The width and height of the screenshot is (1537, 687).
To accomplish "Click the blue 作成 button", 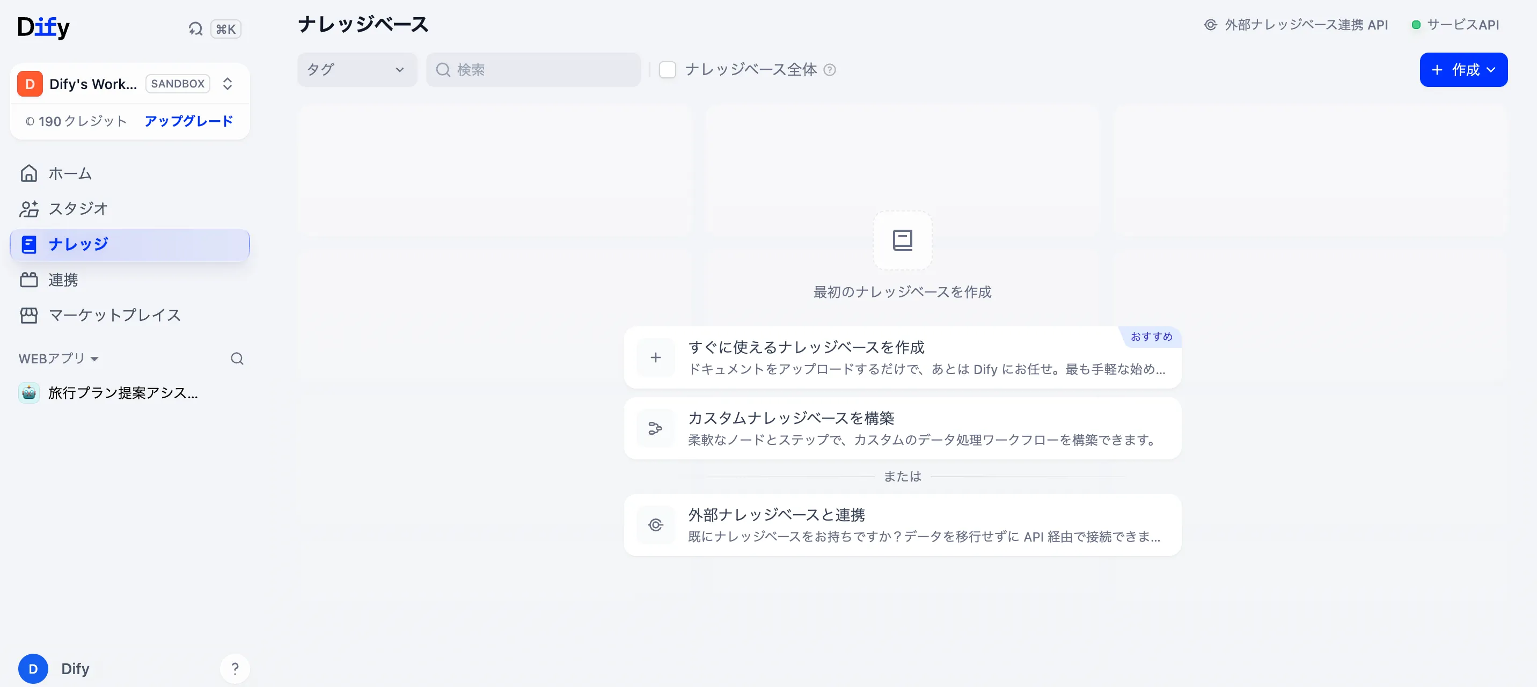I will tap(1463, 70).
